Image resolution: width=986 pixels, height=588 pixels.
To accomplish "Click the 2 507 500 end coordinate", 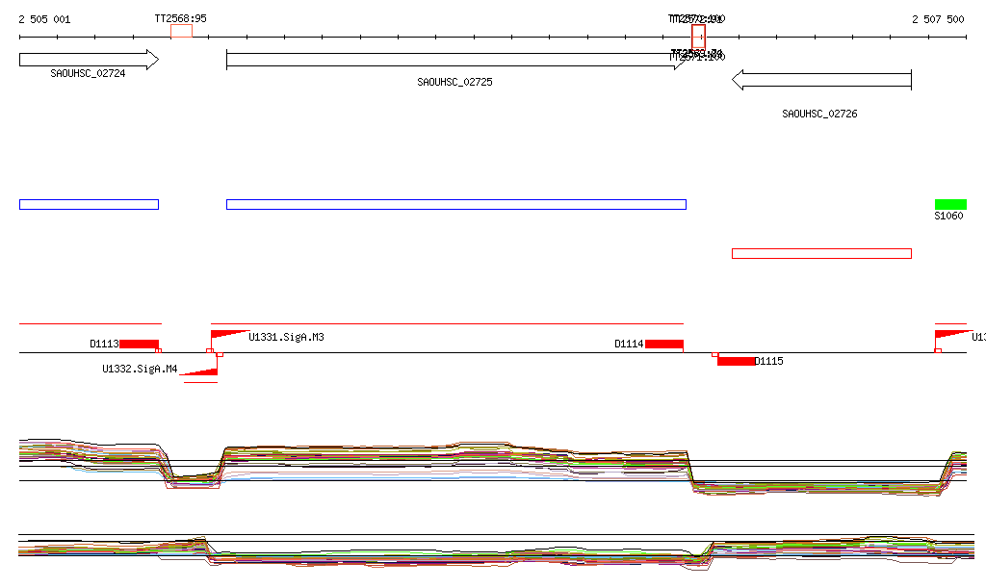I will [938, 19].
